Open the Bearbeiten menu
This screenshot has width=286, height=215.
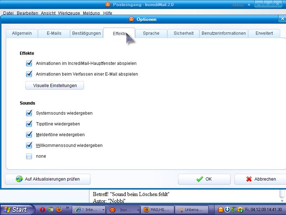[x=28, y=13]
